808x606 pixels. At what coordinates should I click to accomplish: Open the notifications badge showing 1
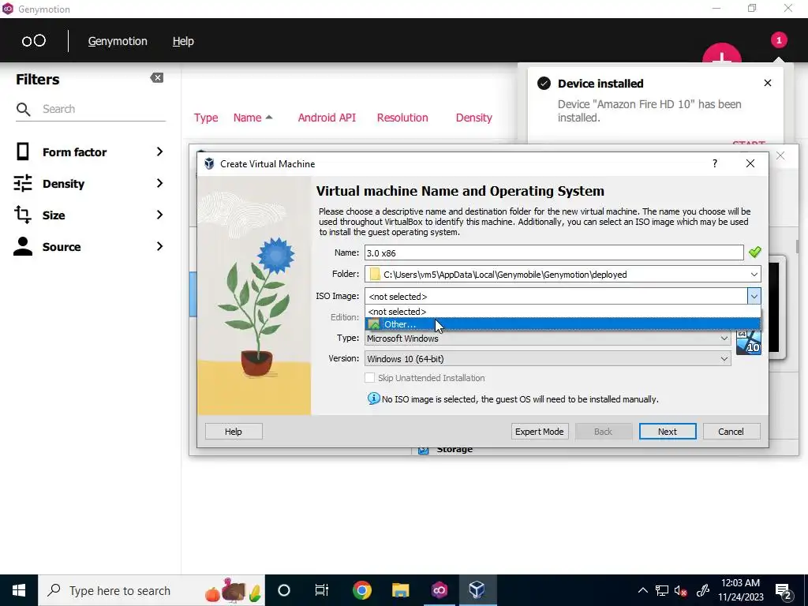click(x=779, y=40)
